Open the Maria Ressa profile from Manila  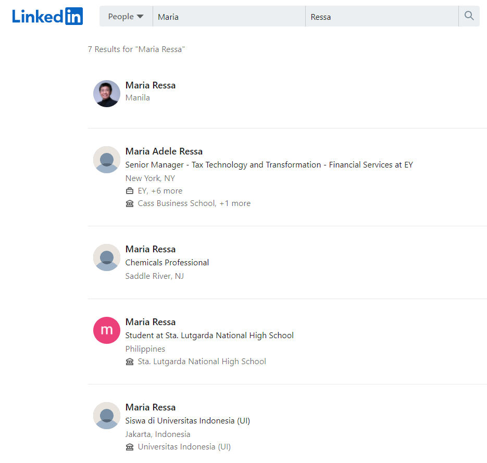tap(151, 85)
